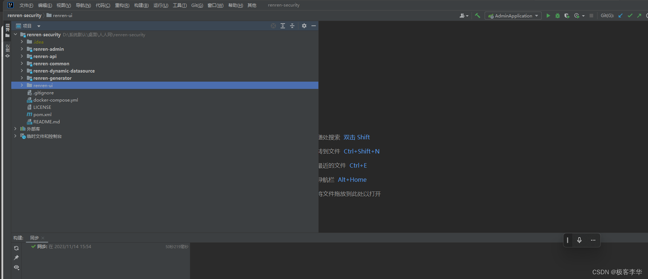
Task: Expand the renren-admin module
Action: click(x=22, y=49)
